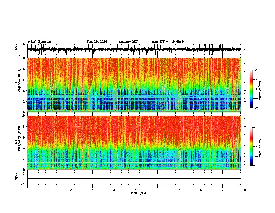Click the 5 tick on ch.3 voltage axis

tap(24, 173)
